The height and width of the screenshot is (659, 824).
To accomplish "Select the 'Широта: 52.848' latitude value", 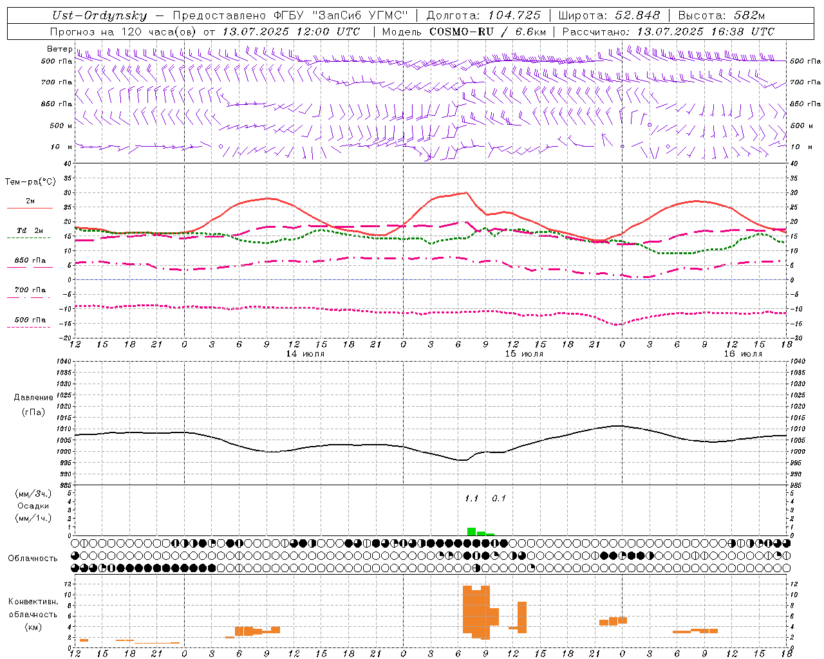I will click(x=609, y=16).
